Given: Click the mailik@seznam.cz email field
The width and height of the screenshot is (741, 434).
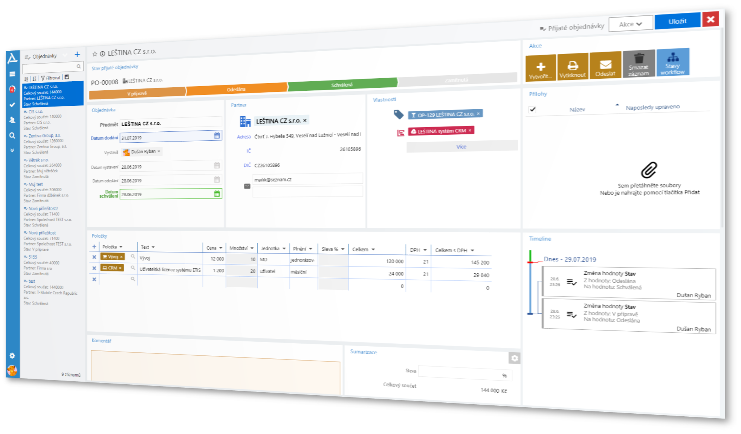Looking at the screenshot, I should coord(308,179).
